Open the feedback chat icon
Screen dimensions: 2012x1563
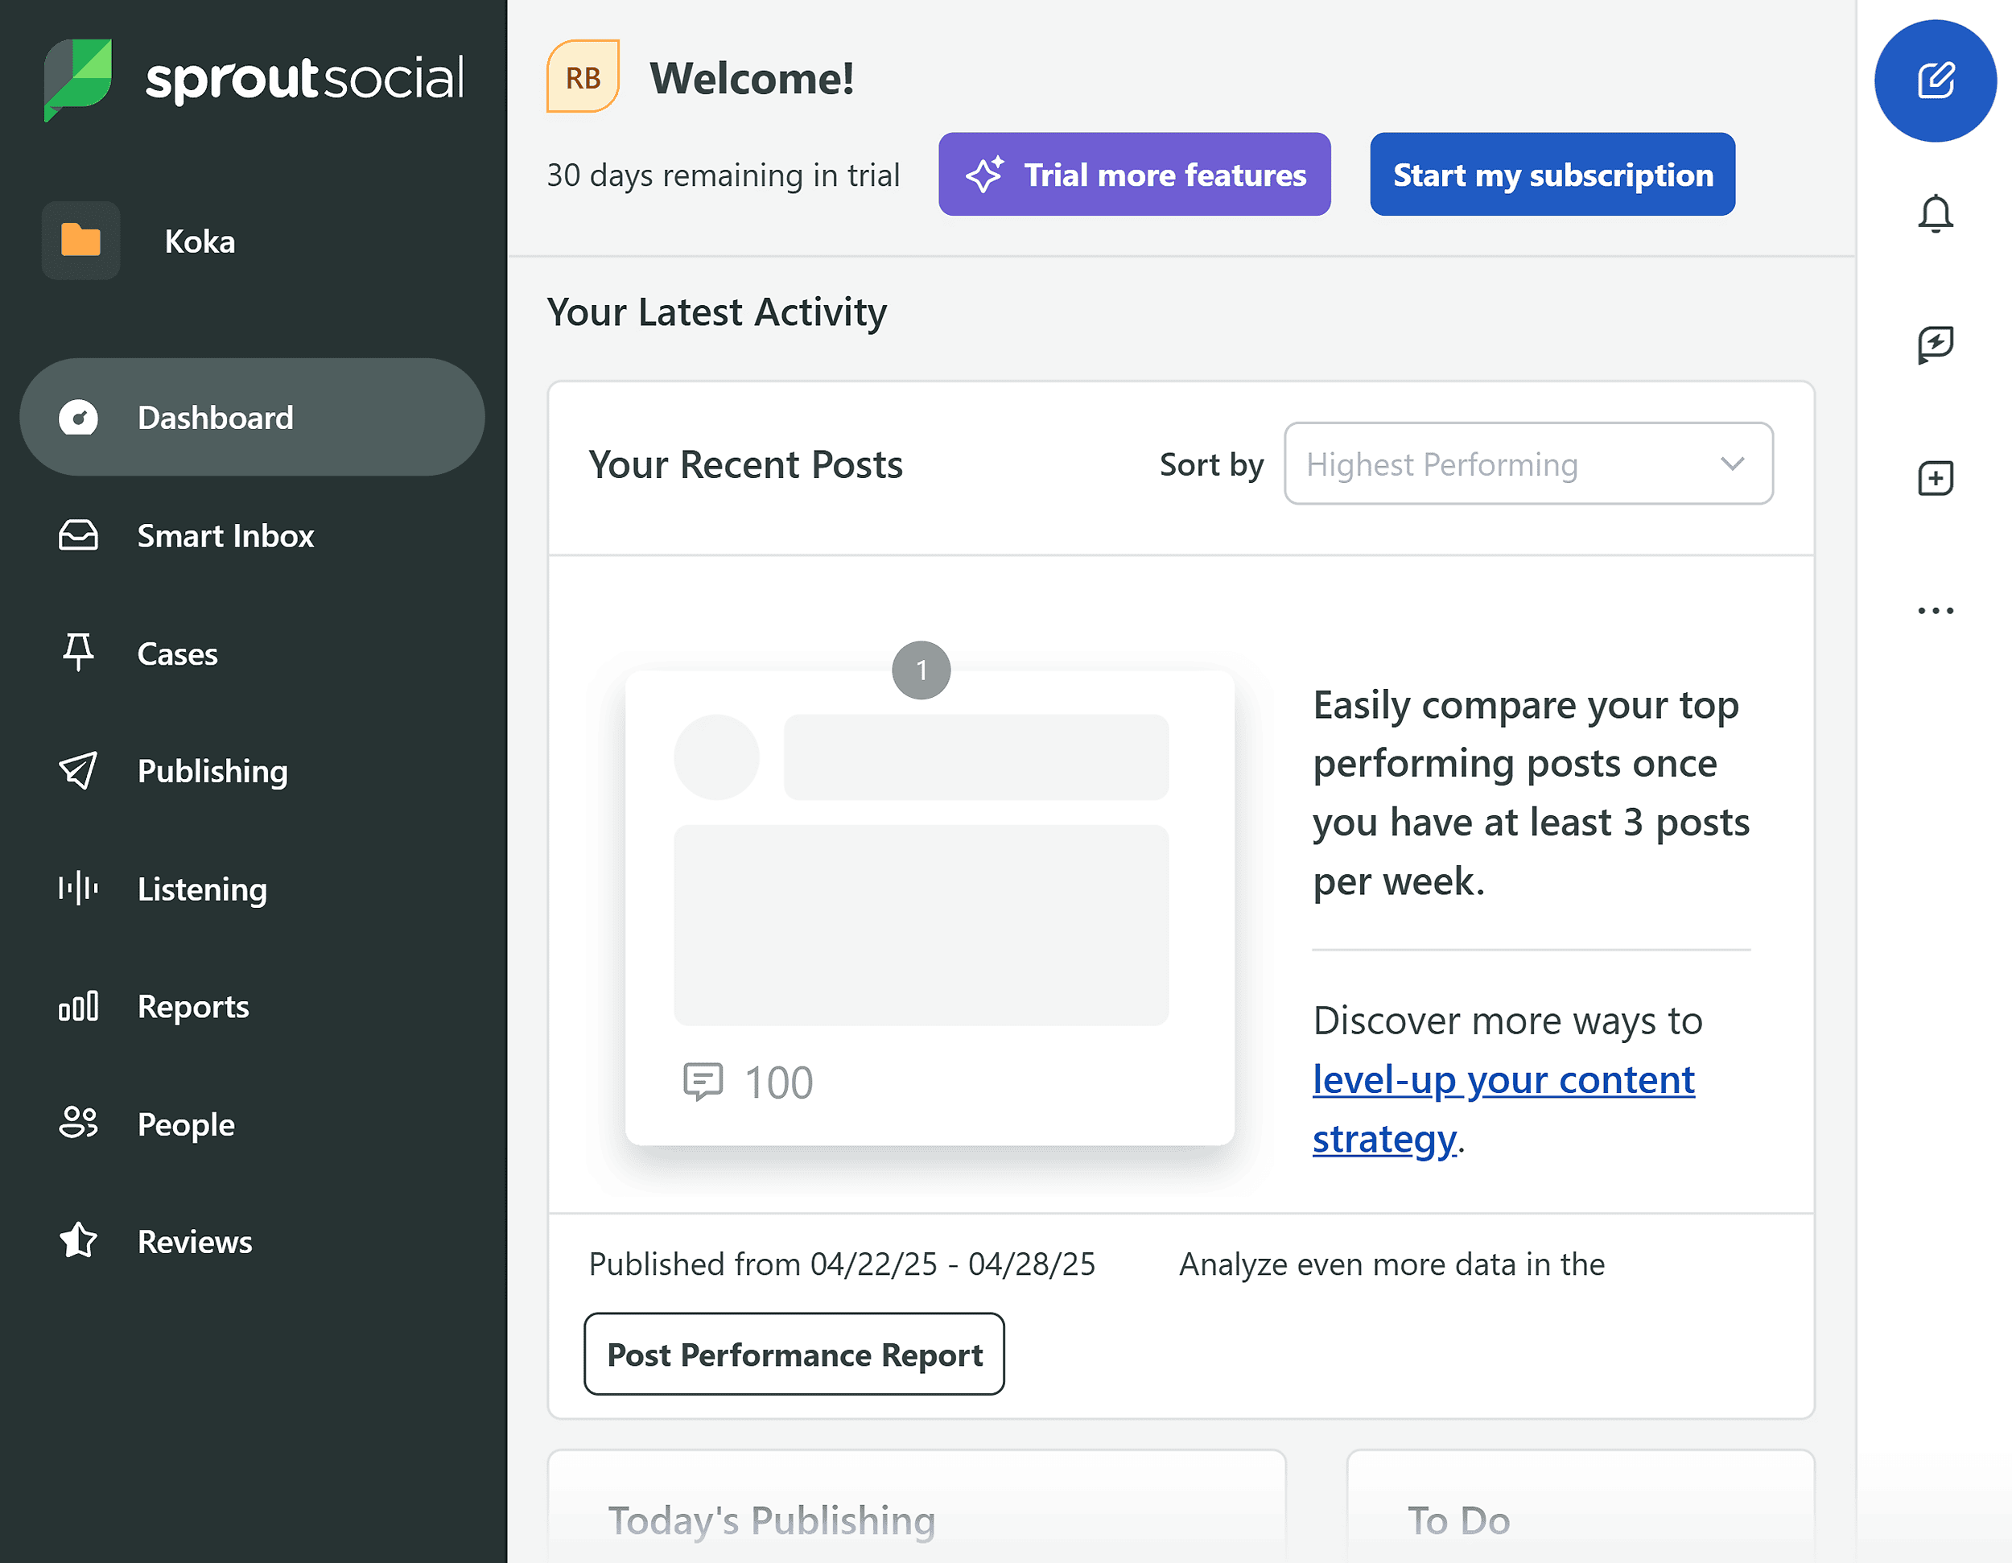[x=1935, y=344]
